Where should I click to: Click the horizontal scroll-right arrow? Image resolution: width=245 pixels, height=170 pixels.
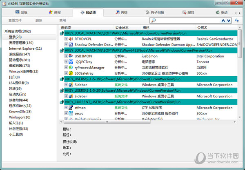click(x=235, y=122)
